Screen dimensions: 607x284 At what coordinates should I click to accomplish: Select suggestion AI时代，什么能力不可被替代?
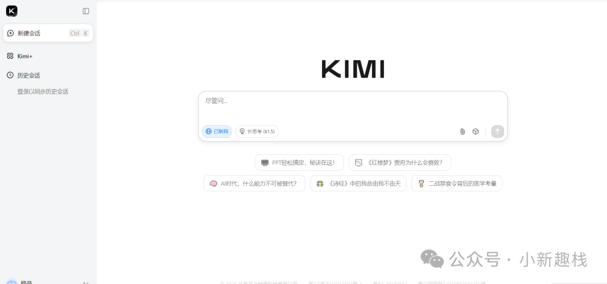255,184
